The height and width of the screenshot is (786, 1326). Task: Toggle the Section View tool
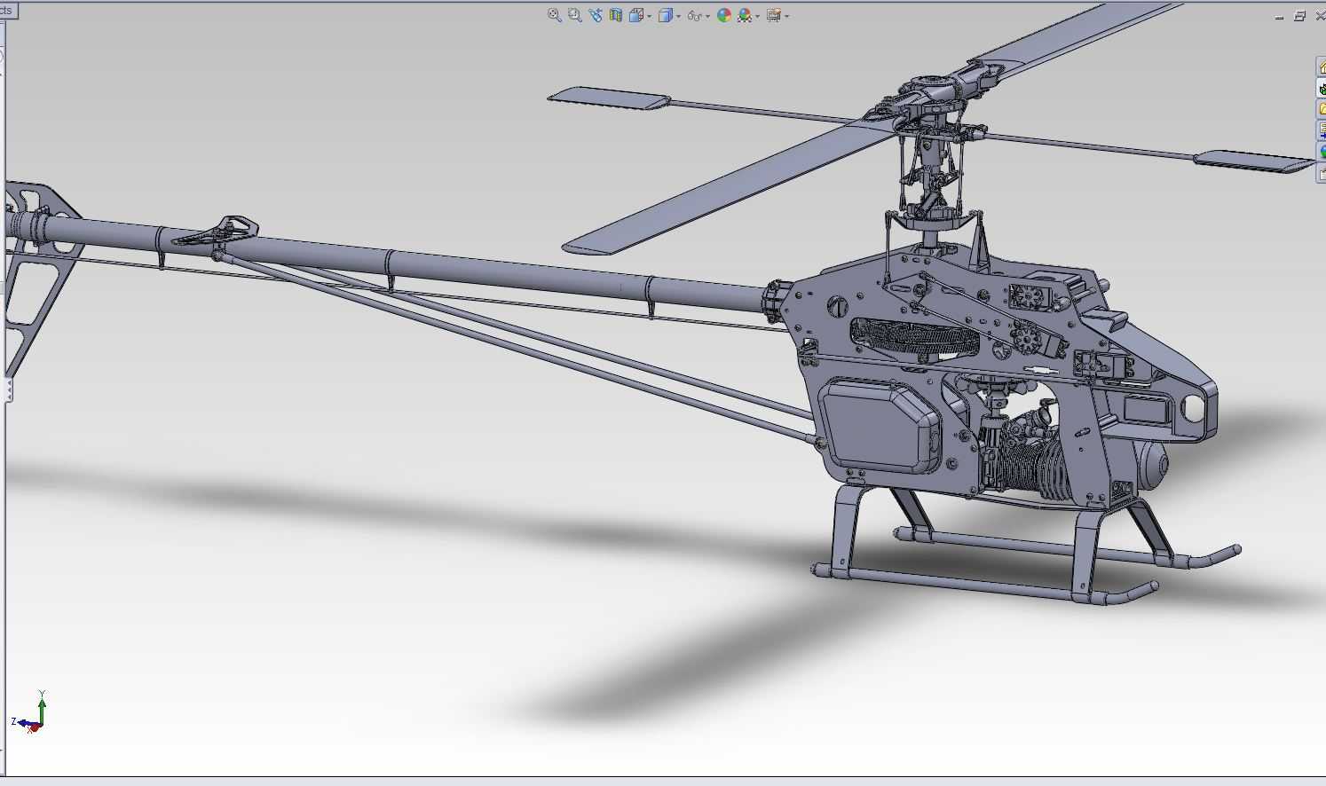(x=615, y=15)
